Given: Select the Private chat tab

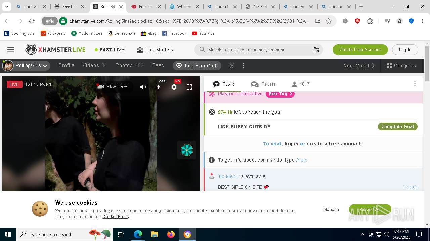Looking at the screenshot, I should (263, 84).
